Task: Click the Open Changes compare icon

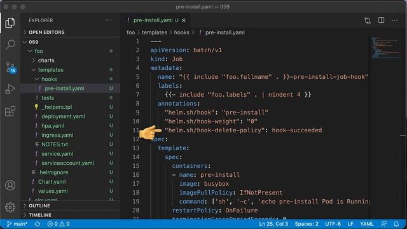Action: point(368,20)
